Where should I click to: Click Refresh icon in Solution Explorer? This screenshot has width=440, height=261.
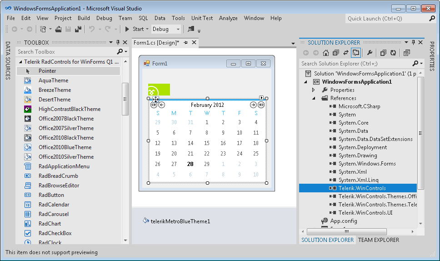(393, 53)
